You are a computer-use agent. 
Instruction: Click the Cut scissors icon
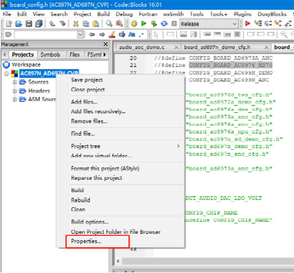pos(76,23)
